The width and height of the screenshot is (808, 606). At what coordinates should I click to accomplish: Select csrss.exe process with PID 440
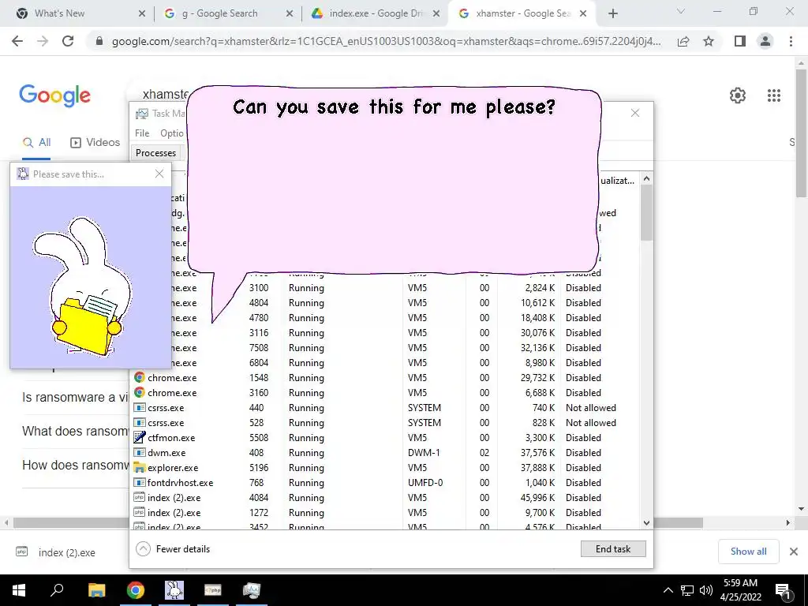(384, 408)
